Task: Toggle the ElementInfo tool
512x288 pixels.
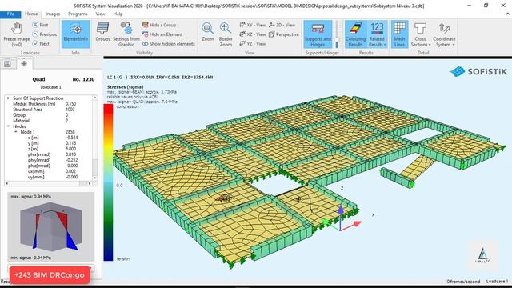Action: tap(76, 34)
